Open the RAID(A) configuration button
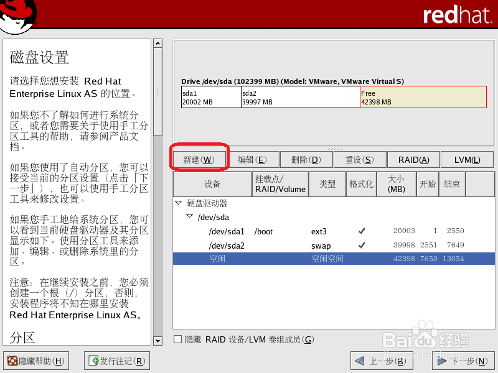Image resolution: width=498 pixels, height=373 pixels. 413,160
